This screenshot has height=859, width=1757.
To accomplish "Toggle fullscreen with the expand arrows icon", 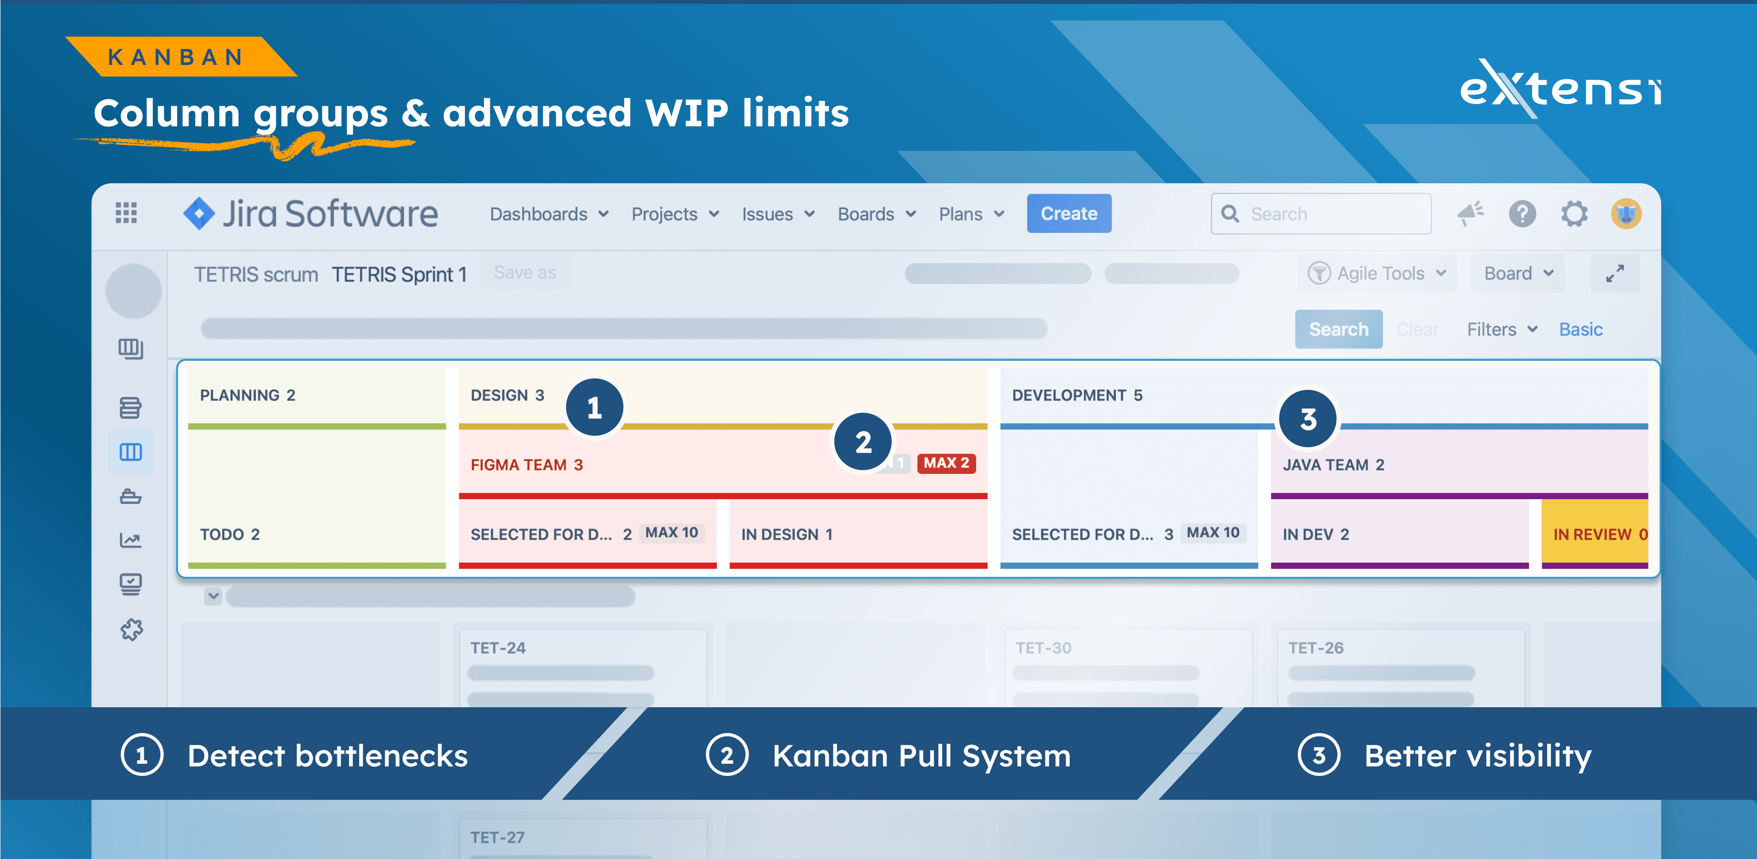I will [1614, 273].
